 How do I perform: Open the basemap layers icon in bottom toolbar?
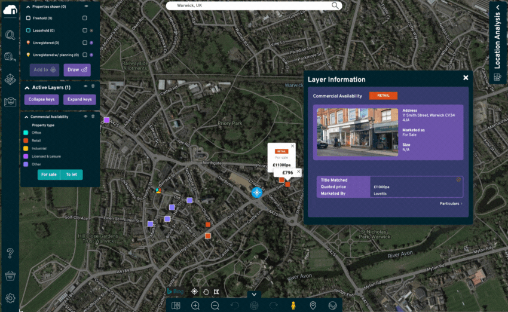click(x=332, y=305)
